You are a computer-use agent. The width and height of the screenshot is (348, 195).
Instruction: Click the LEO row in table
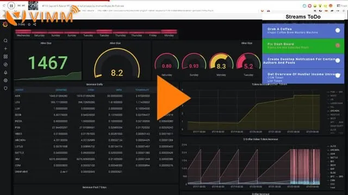(x=96, y=102)
